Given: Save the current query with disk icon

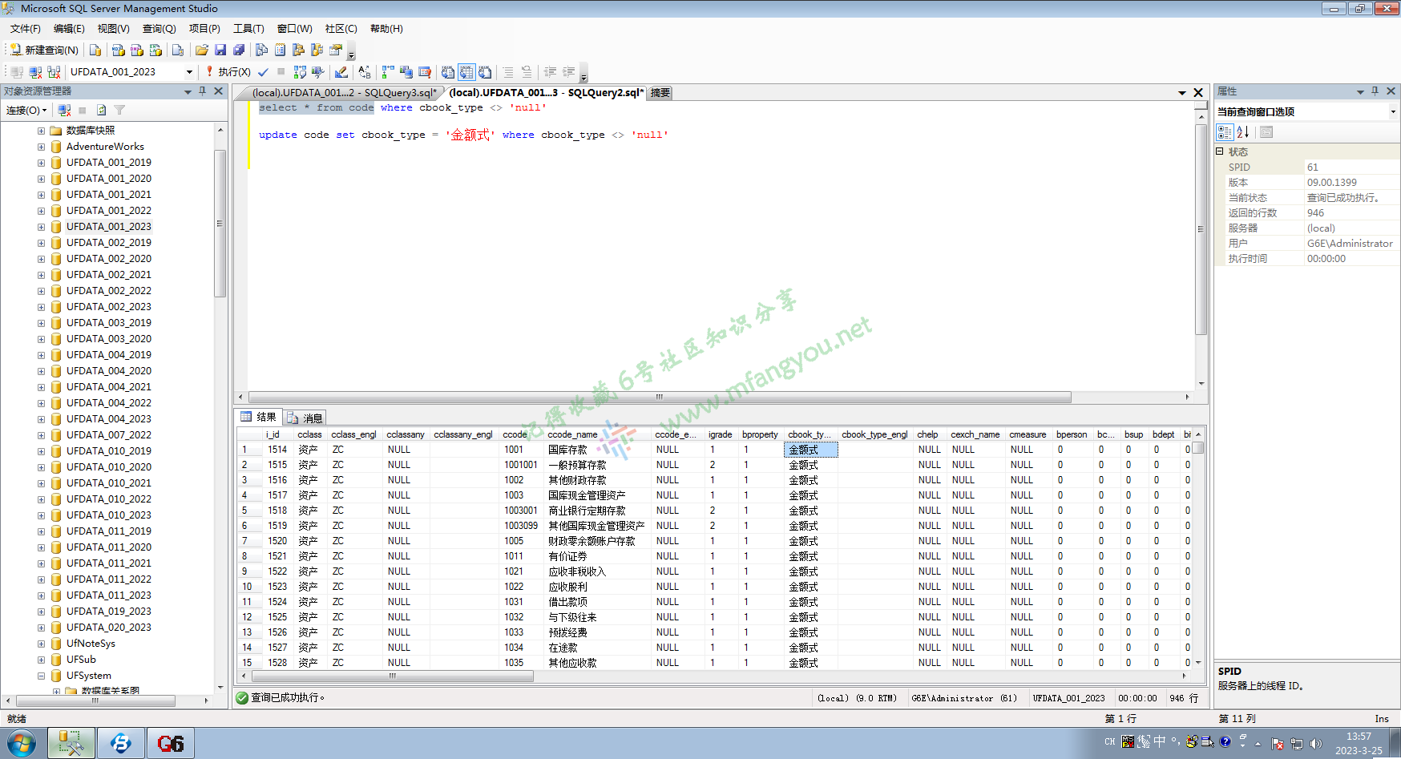Looking at the screenshot, I should tap(220, 50).
